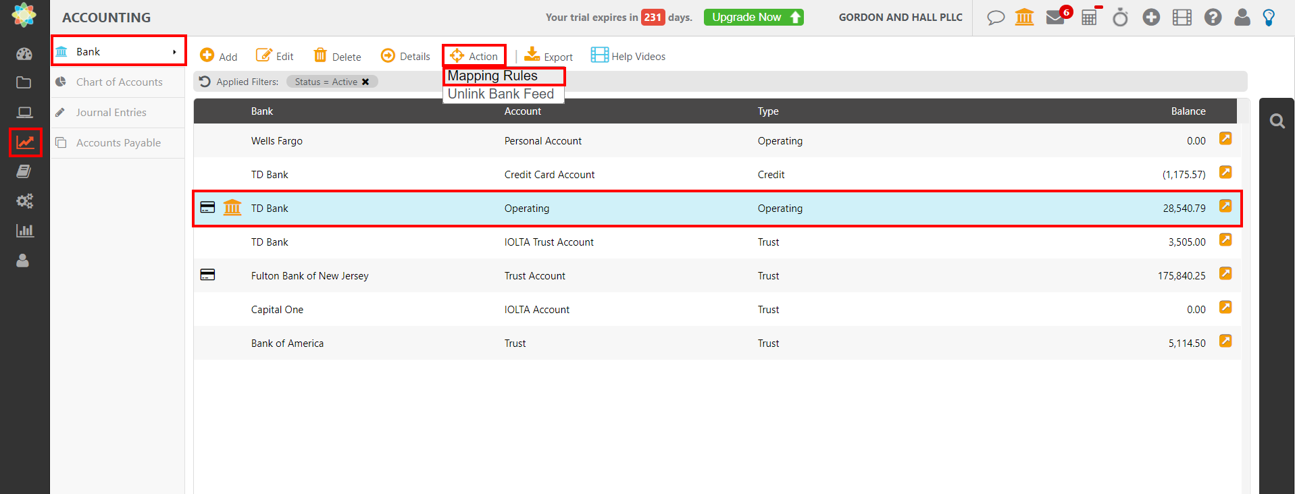Click the orange bank icon in header

(1025, 17)
